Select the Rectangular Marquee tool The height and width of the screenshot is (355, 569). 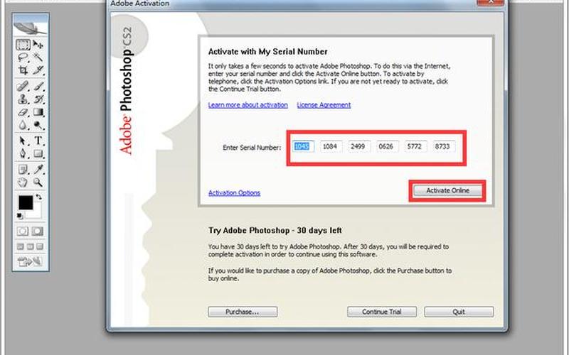(x=23, y=45)
